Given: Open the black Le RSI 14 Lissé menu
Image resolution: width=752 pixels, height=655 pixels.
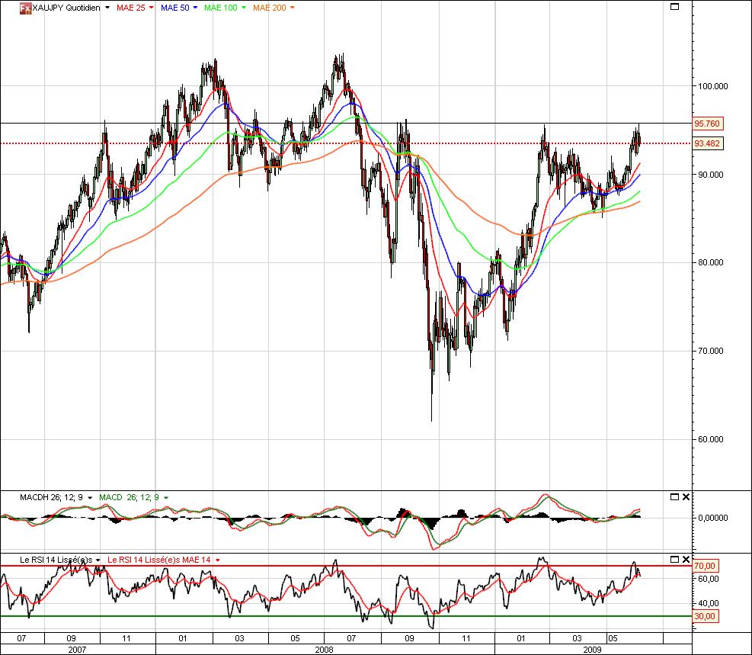Looking at the screenshot, I should [98, 560].
